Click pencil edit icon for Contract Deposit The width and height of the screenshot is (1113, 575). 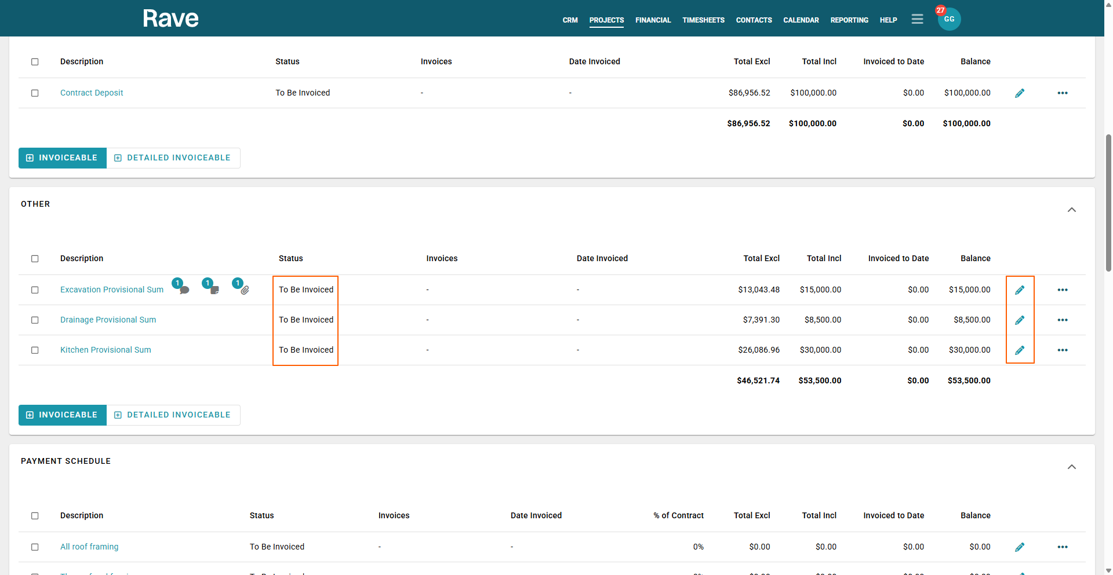point(1020,93)
